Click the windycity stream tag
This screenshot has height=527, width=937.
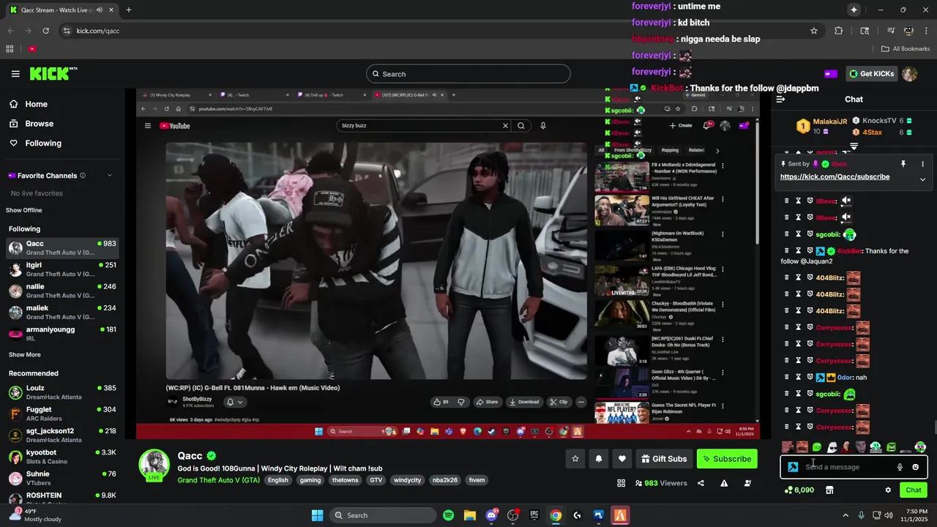407,480
